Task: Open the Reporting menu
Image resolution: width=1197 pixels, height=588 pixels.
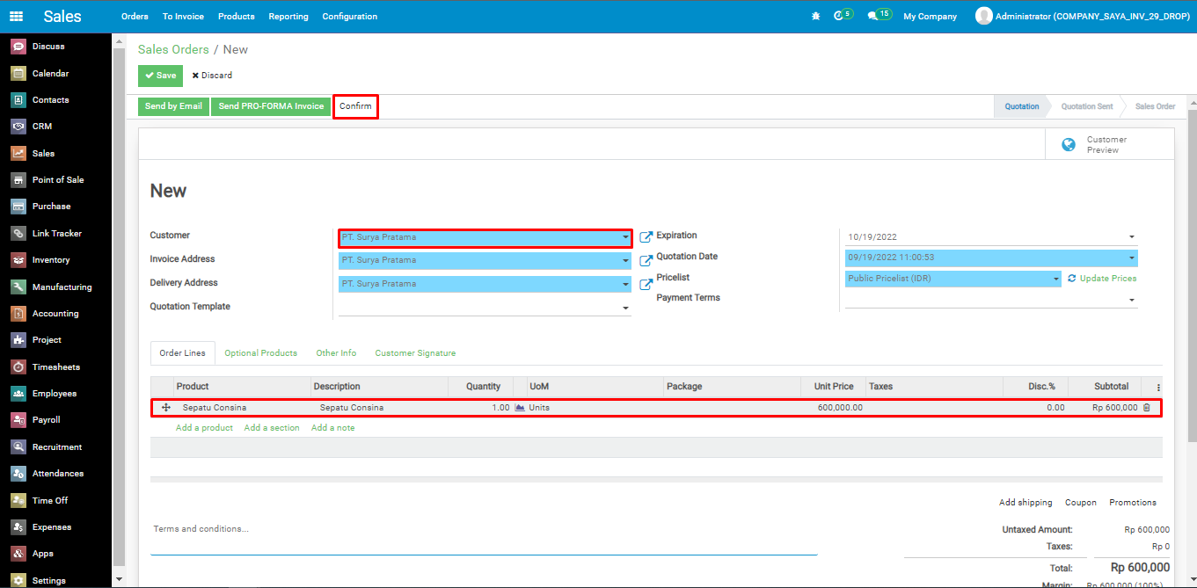Action: click(x=288, y=17)
